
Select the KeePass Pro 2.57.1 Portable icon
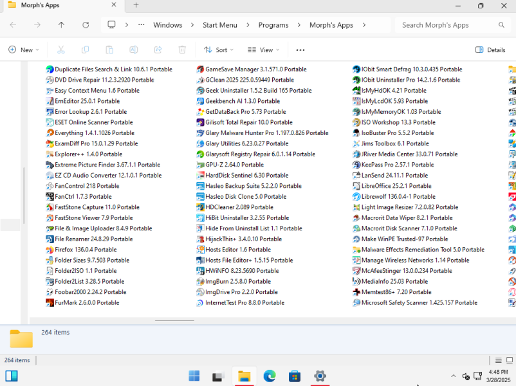point(356,165)
